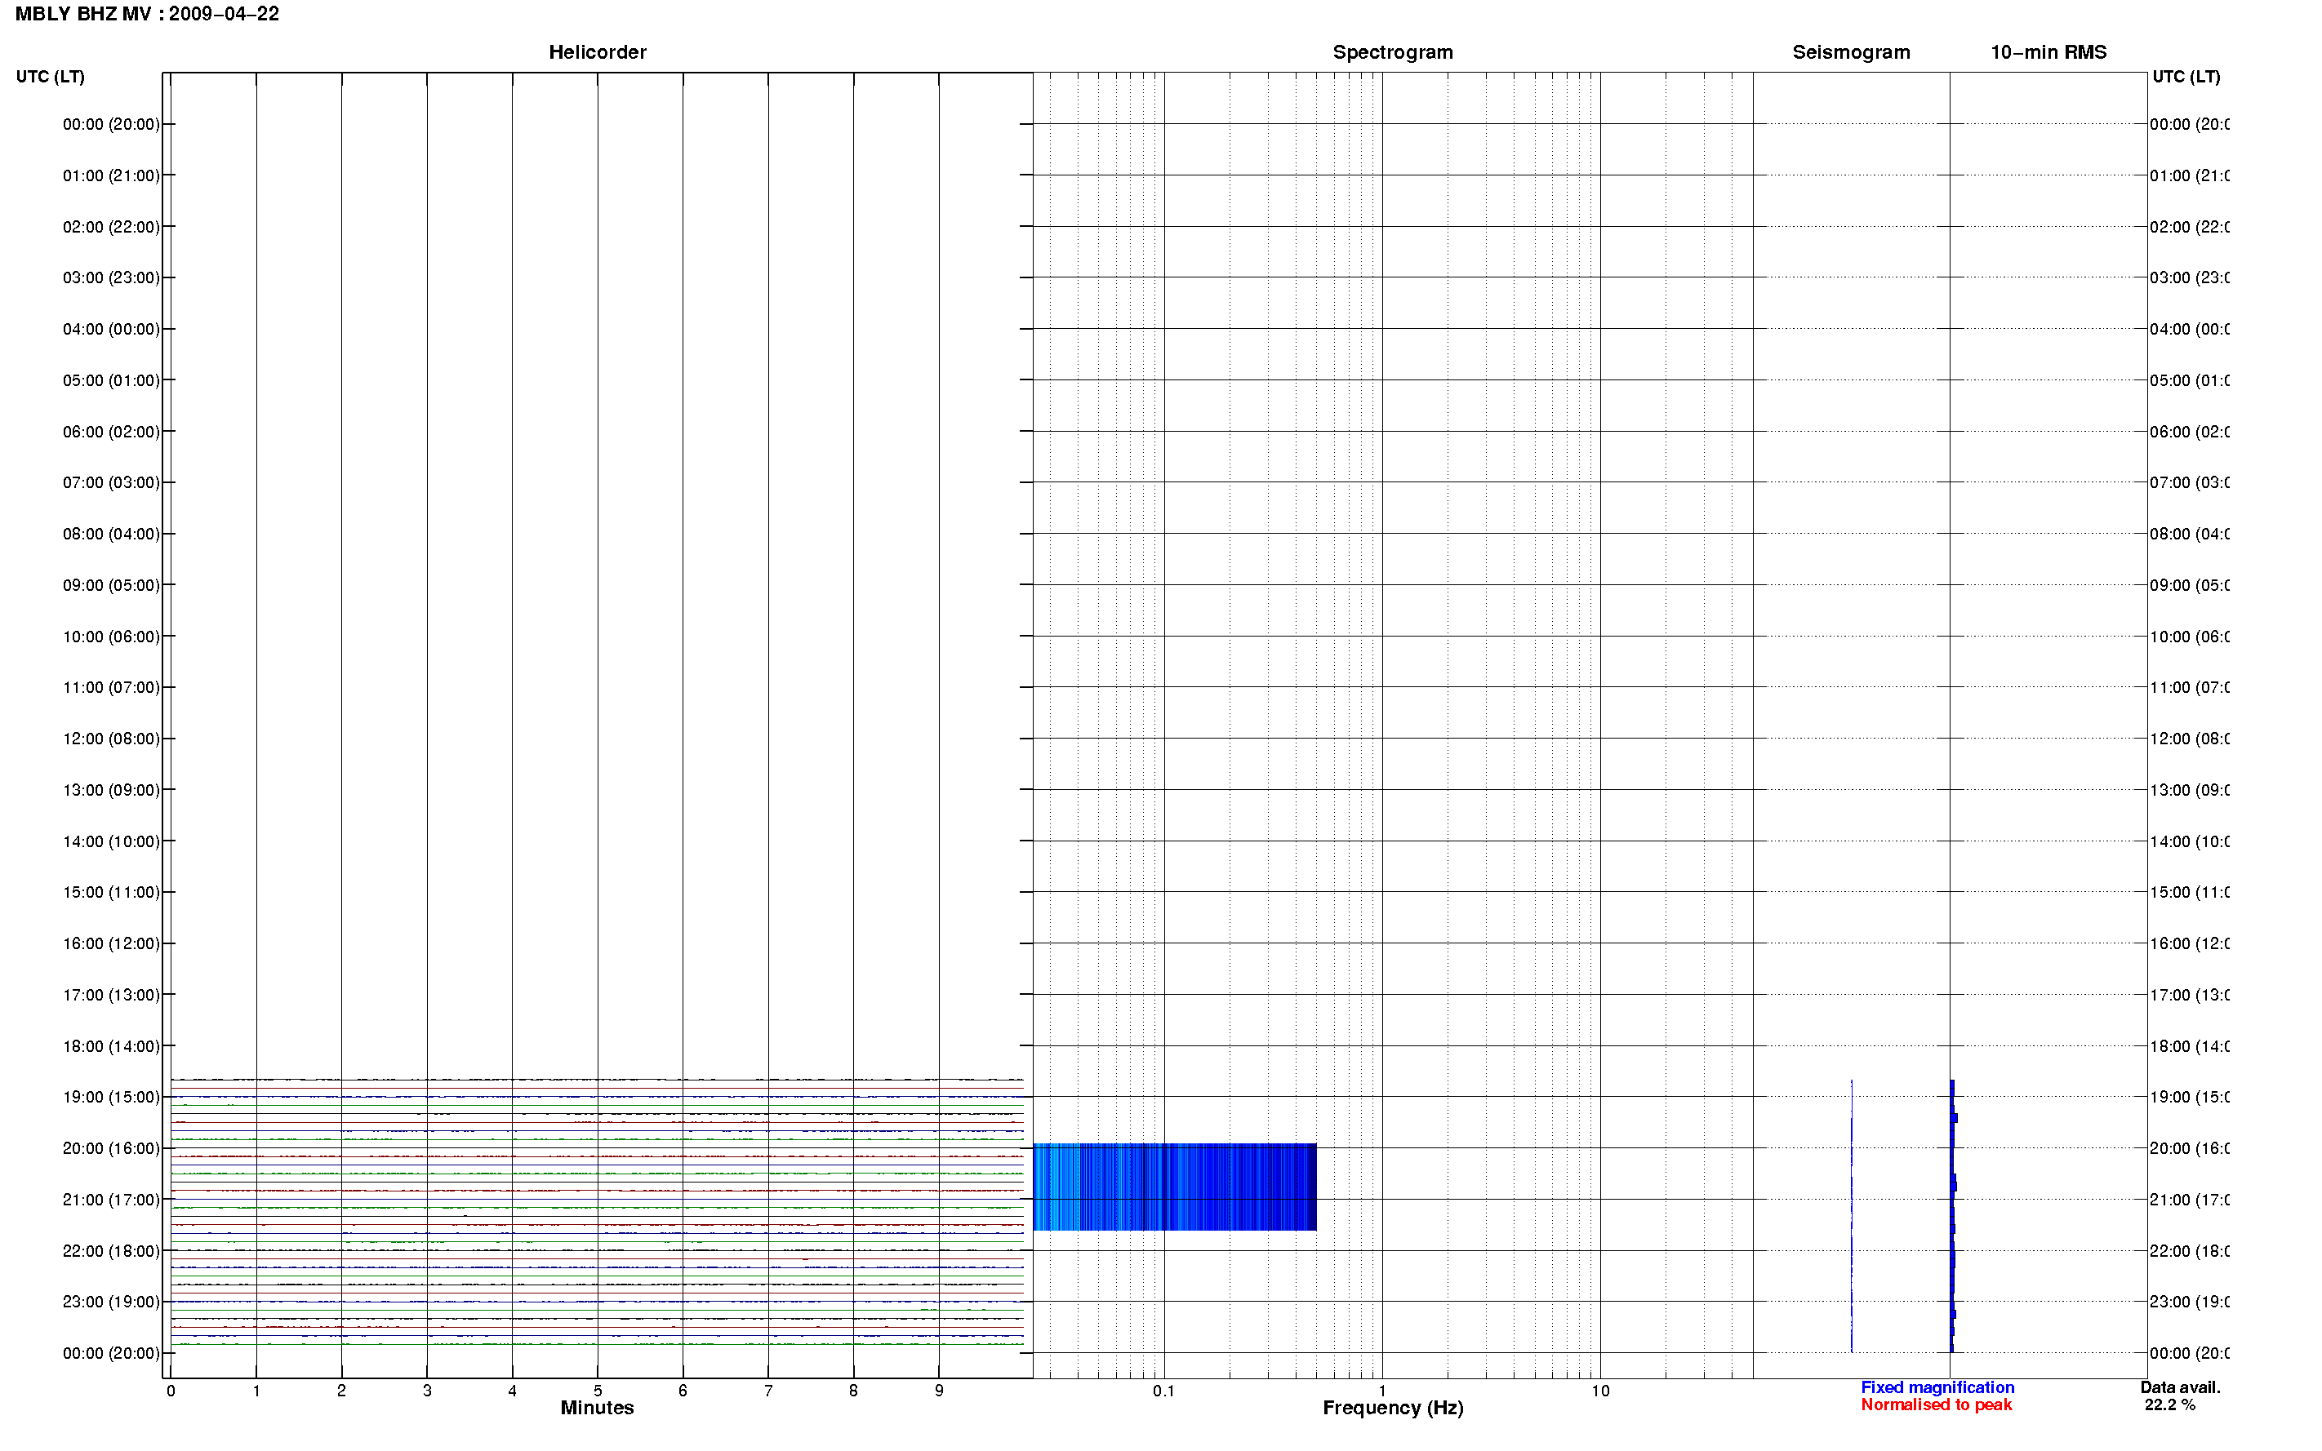
Task: Click the left UTC (LT) axis label
Action: pos(50,77)
